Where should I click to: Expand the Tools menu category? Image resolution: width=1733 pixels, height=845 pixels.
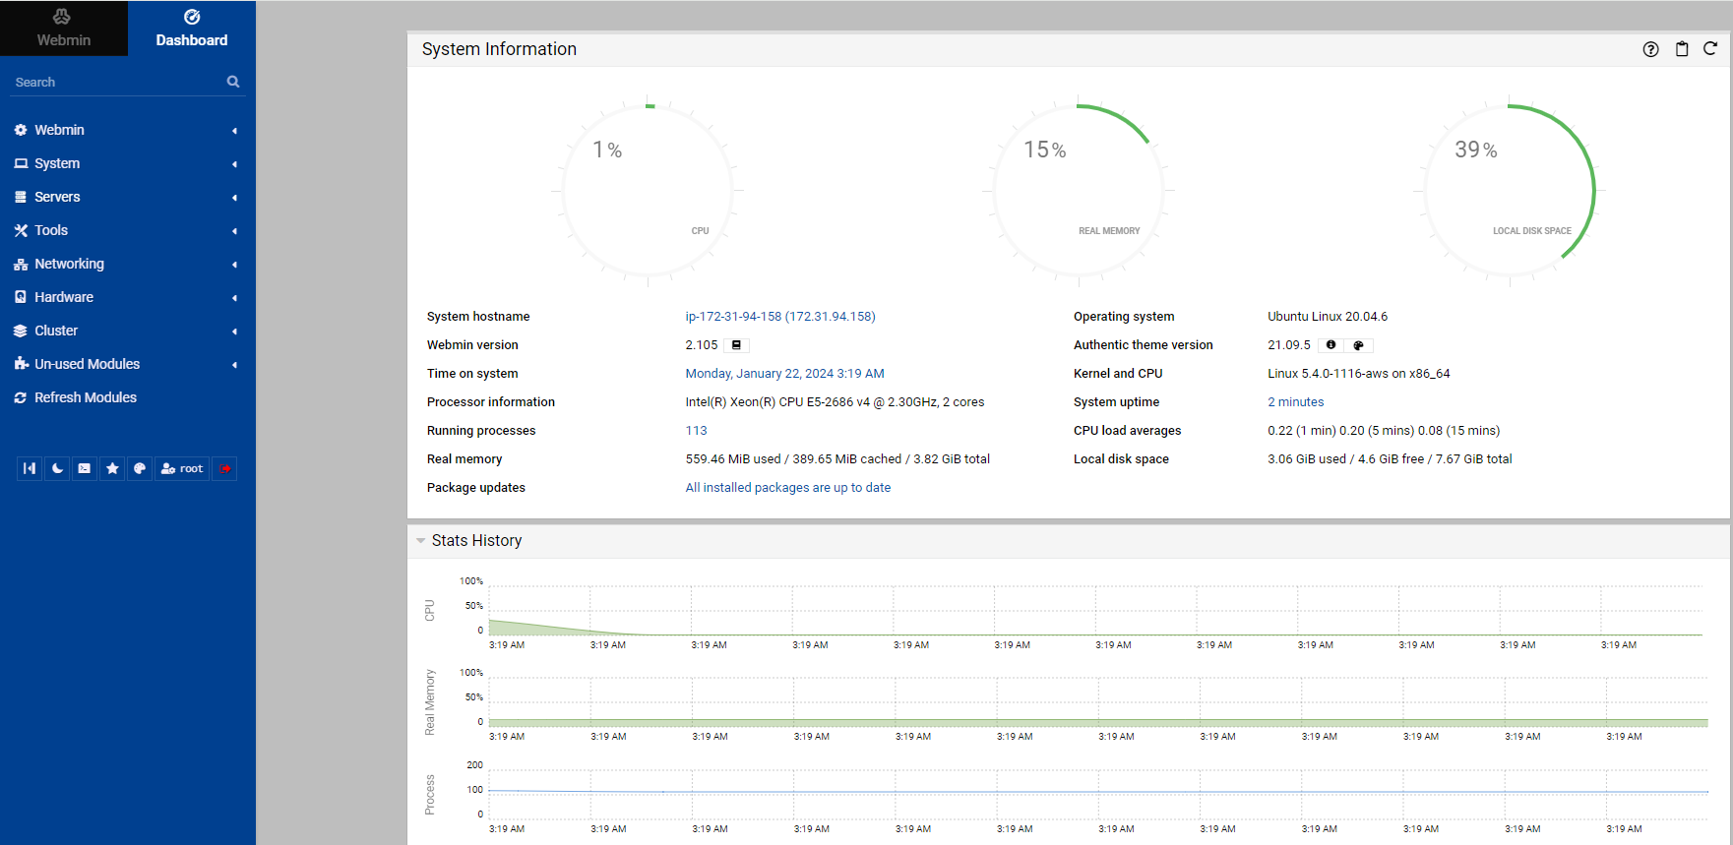(x=128, y=230)
